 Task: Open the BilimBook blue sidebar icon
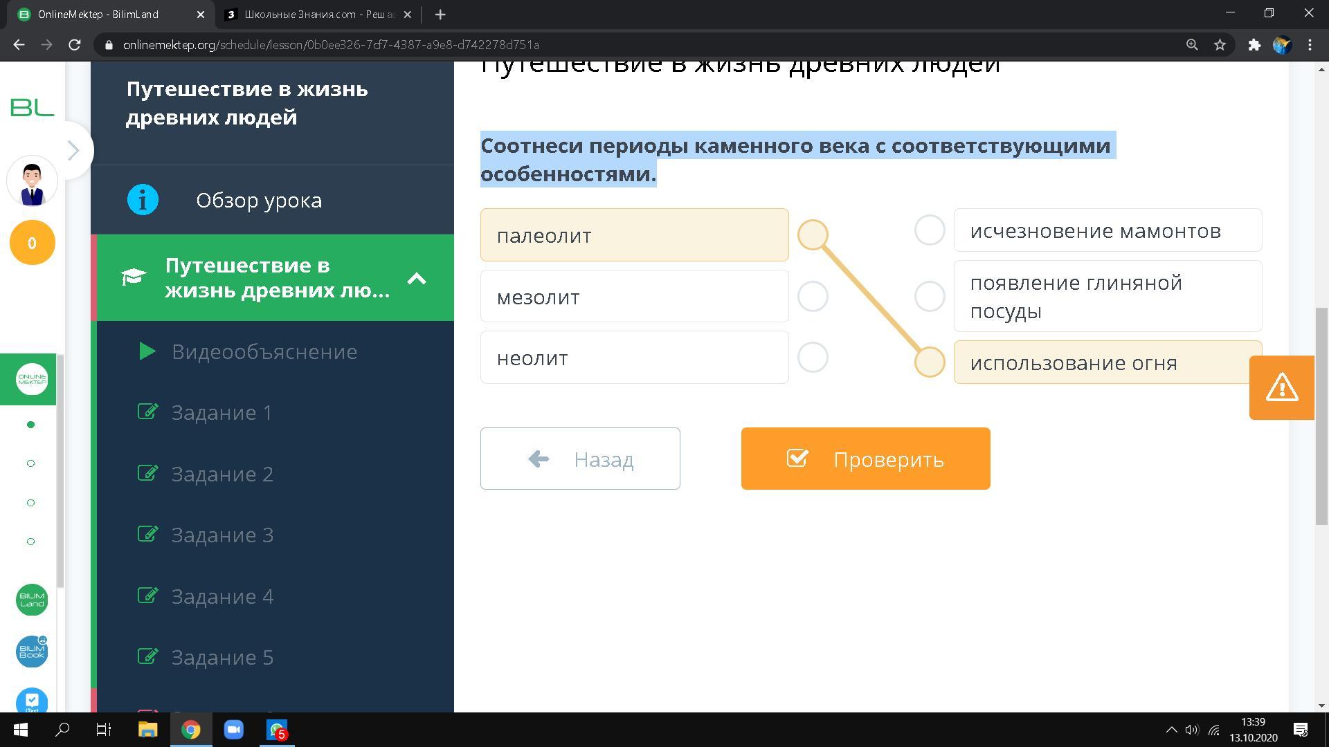(x=32, y=652)
